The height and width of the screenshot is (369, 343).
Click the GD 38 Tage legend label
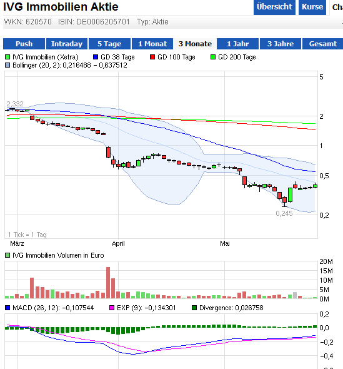[117, 57]
